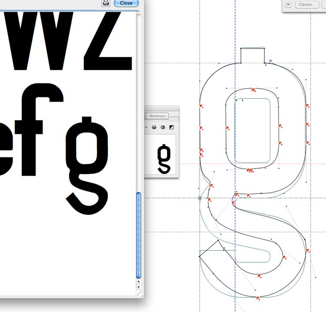The width and height of the screenshot is (326, 312).
Task: Select the red triple hint marker under the counter
Action: [250, 170]
